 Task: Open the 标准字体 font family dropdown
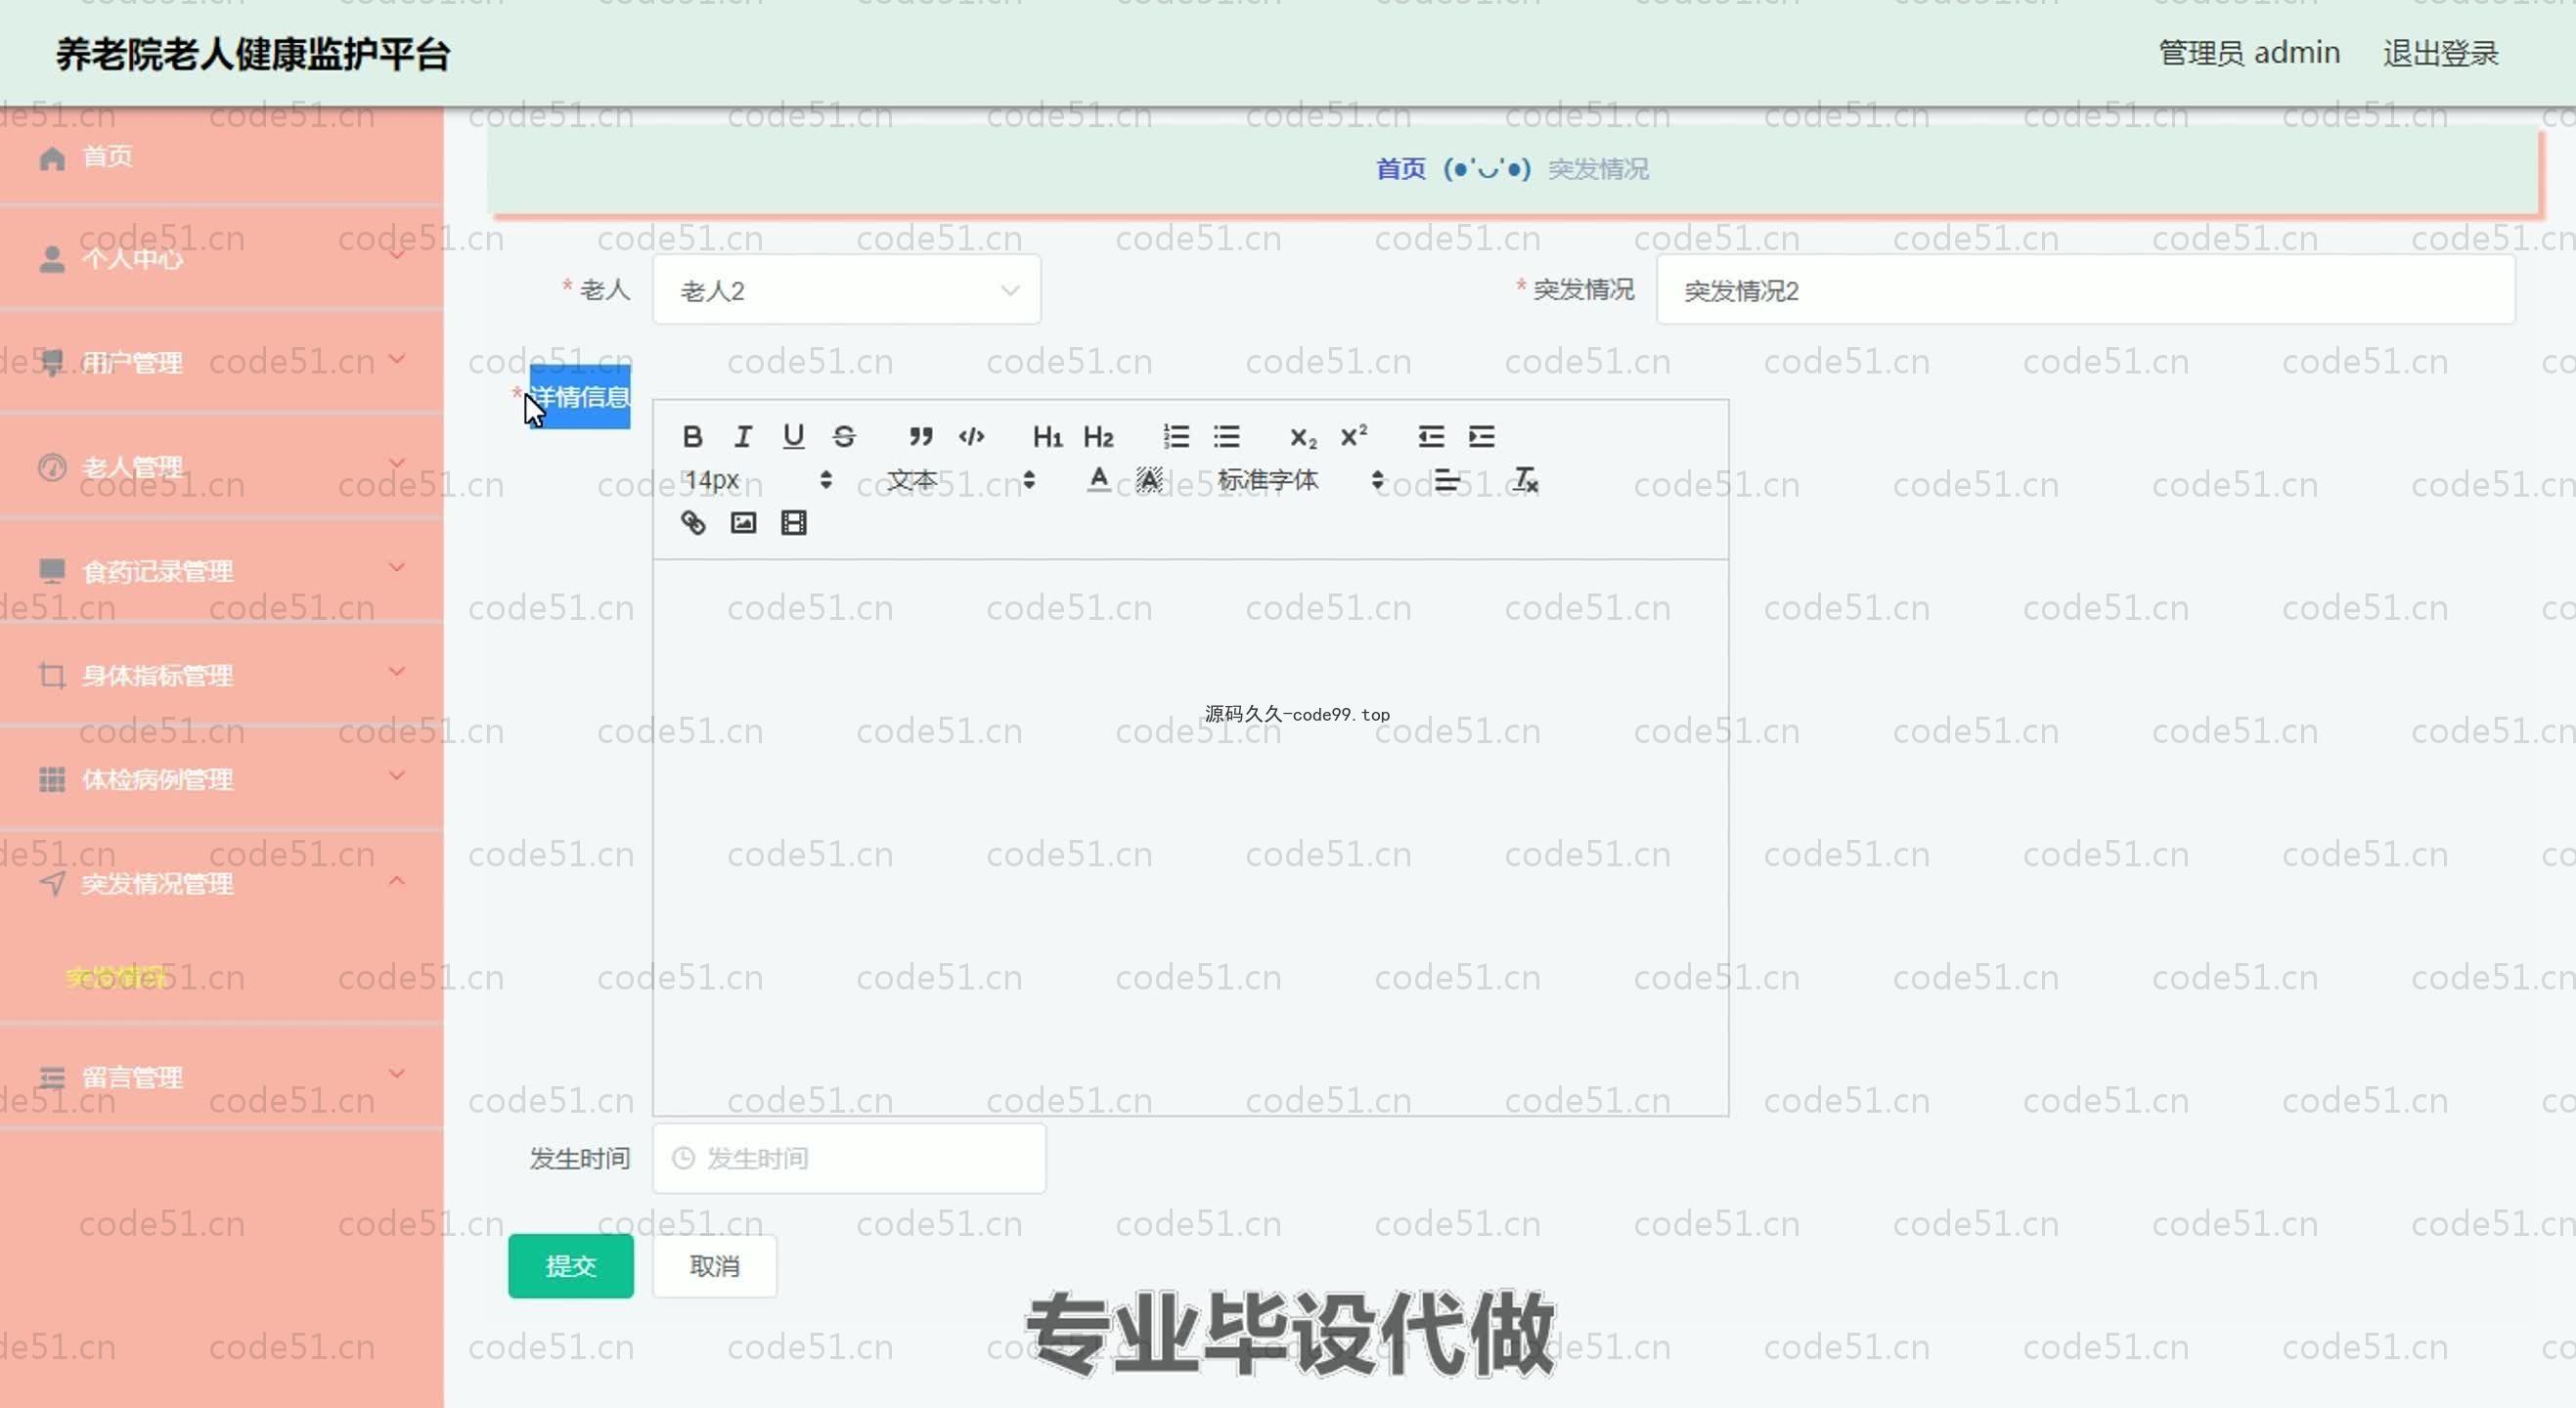click(x=1300, y=480)
